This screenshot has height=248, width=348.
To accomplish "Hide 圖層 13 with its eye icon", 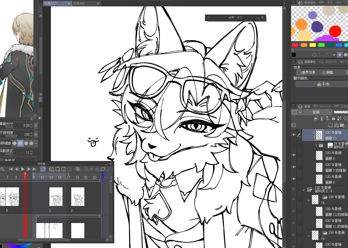I will coord(294,135).
